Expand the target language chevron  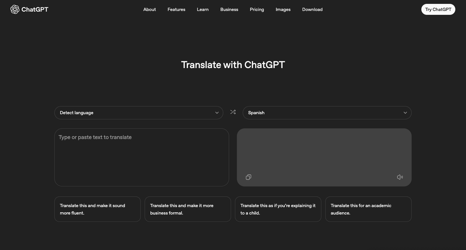coord(405,113)
